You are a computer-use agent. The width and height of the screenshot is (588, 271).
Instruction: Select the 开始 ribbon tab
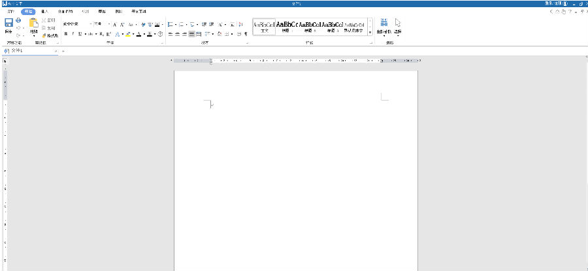click(x=28, y=12)
